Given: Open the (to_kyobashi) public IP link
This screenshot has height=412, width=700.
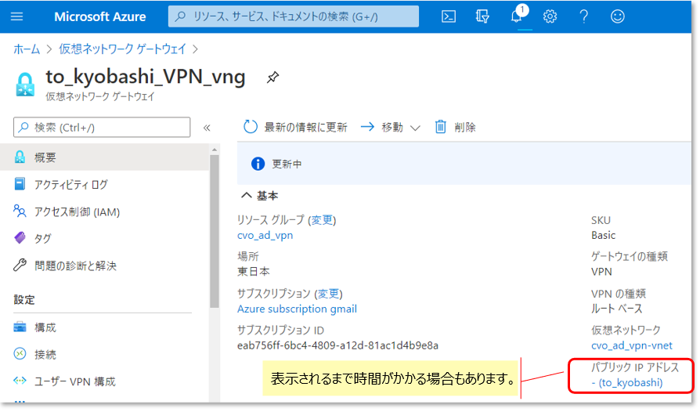Looking at the screenshot, I should pos(627,382).
